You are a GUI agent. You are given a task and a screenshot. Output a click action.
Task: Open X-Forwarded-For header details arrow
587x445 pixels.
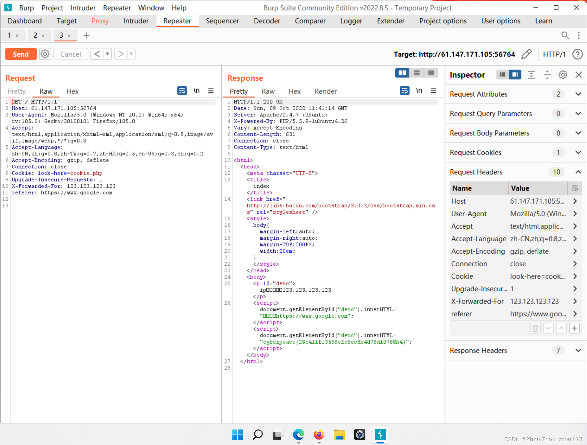click(575, 301)
